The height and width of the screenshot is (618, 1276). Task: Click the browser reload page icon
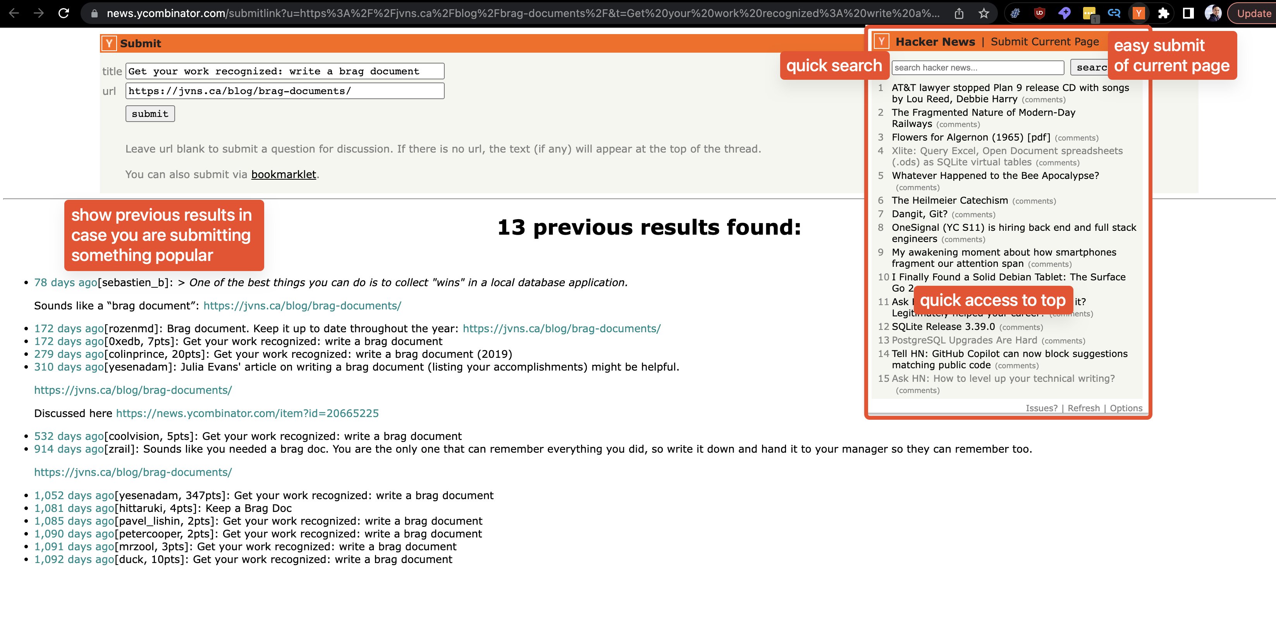(x=64, y=14)
